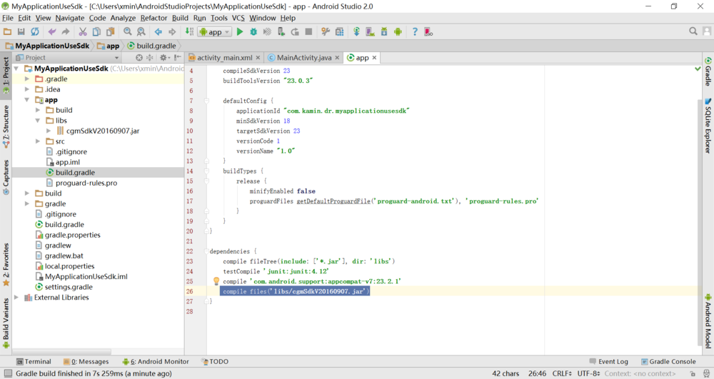714x379 pixels.
Task: Click the lightbulb intention icon on line 25
Action: pos(216,281)
